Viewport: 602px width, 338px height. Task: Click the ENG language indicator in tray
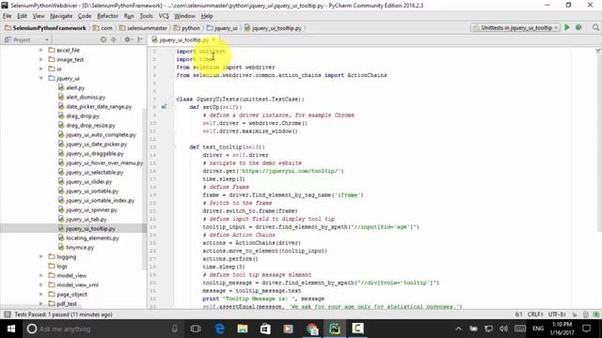[x=538, y=329]
